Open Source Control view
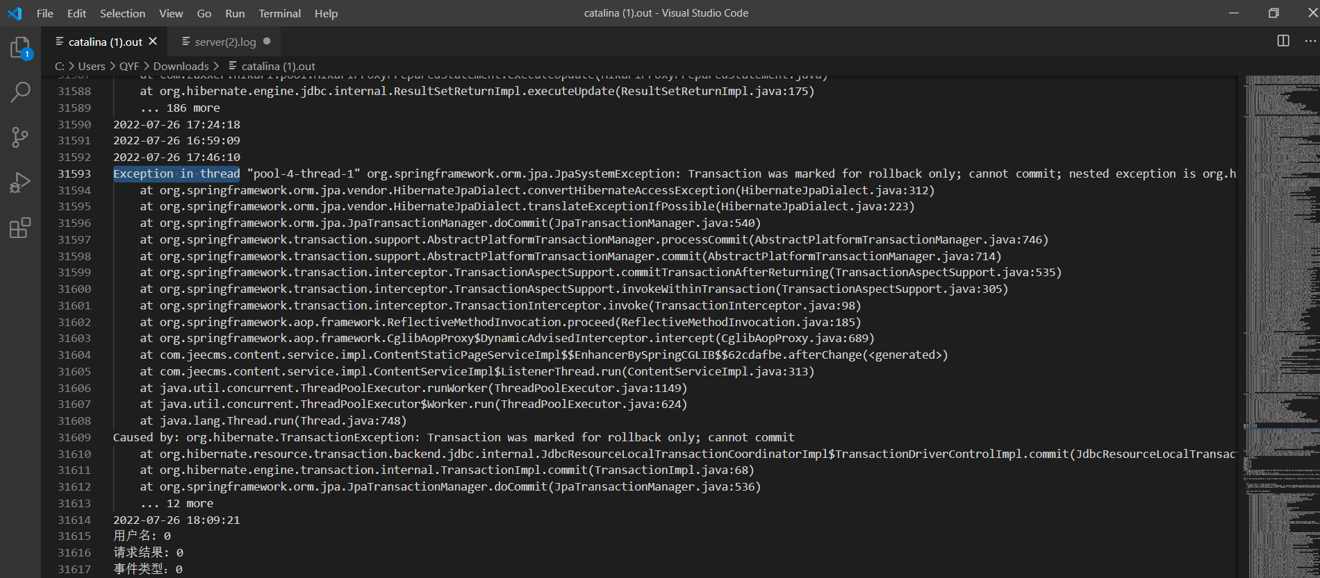Viewport: 1320px width, 578px height. click(x=20, y=137)
